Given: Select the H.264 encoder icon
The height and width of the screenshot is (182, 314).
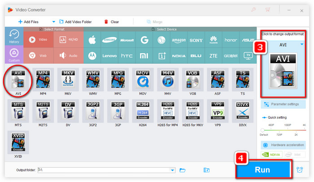Looking at the screenshot, I should [143, 111].
